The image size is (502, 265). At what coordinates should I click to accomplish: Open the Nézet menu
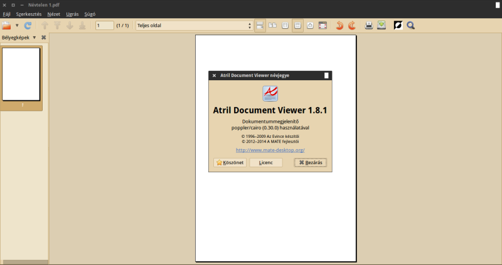[53, 14]
